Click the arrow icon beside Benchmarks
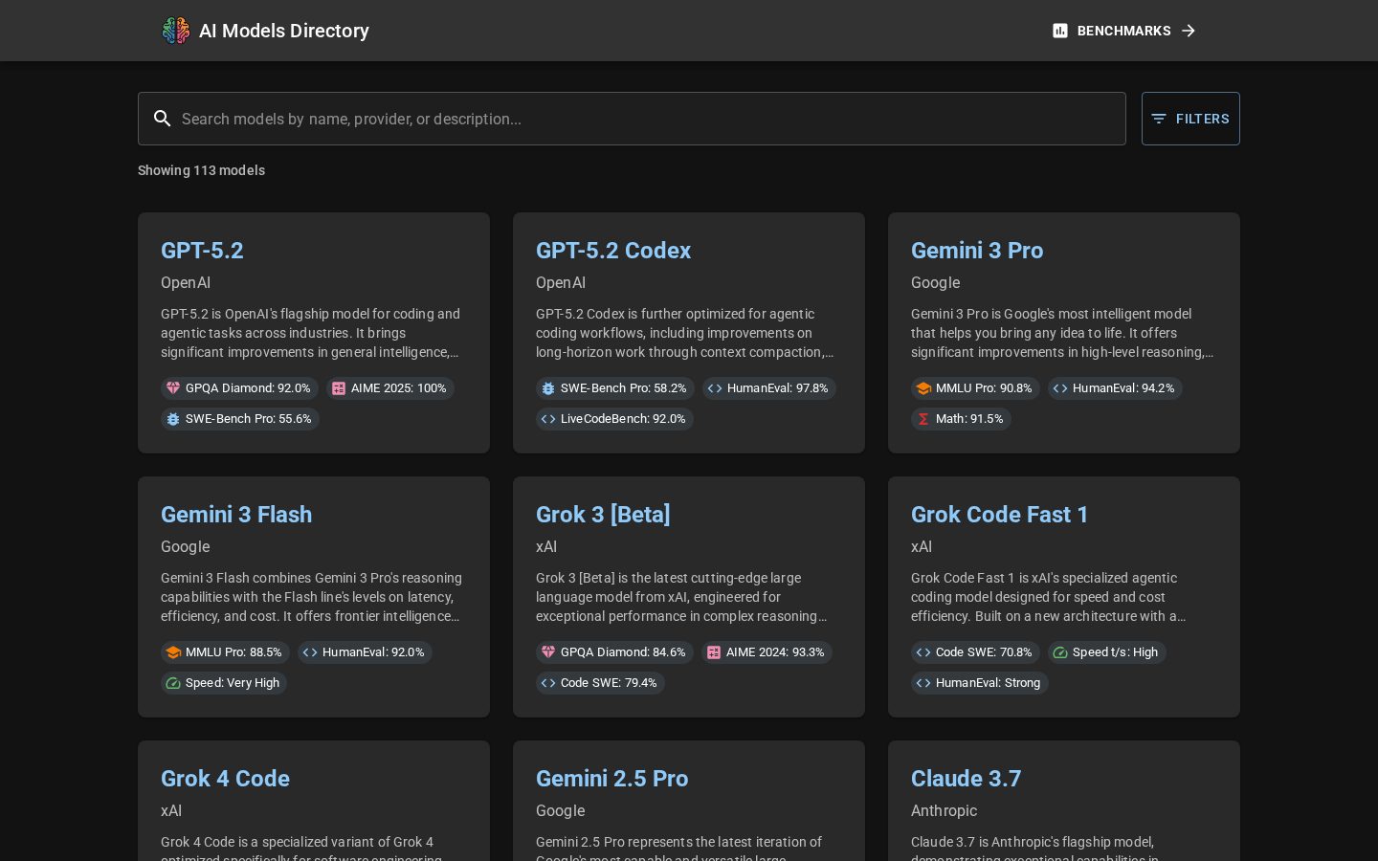This screenshot has width=1378, height=861. click(x=1189, y=31)
